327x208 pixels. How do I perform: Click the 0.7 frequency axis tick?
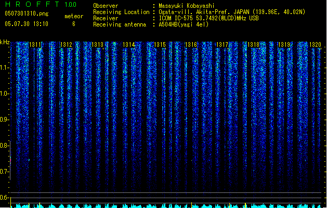(x=4, y=172)
